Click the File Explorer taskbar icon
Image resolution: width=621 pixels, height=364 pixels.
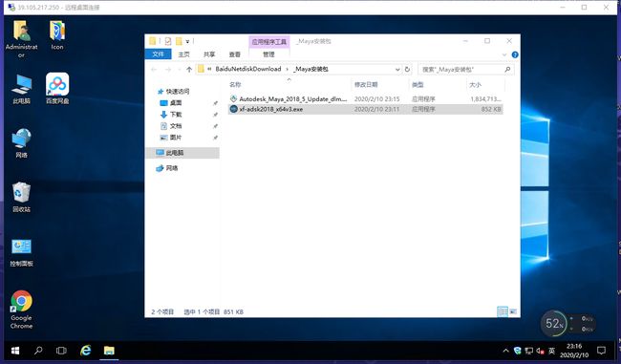(x=109, y=351)
